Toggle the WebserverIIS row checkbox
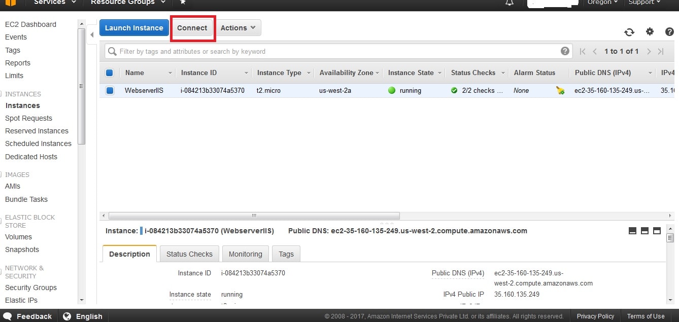The height and width of the screenshot is (322, 679). pos(110,91)
